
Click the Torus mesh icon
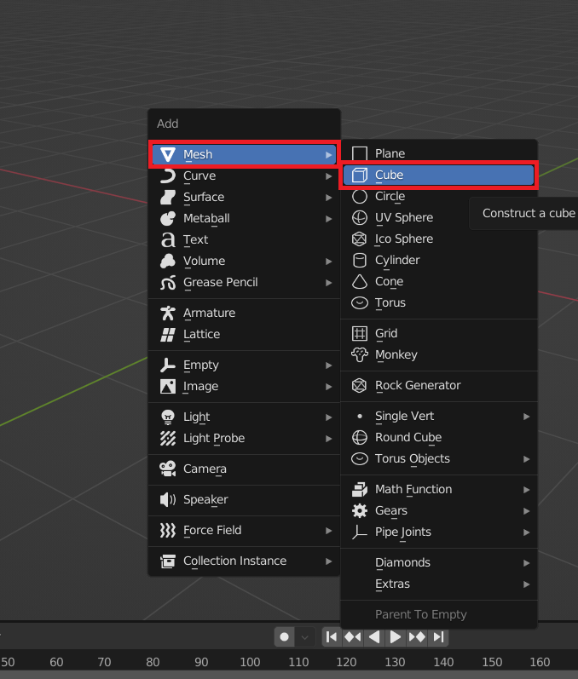point(360,302)
